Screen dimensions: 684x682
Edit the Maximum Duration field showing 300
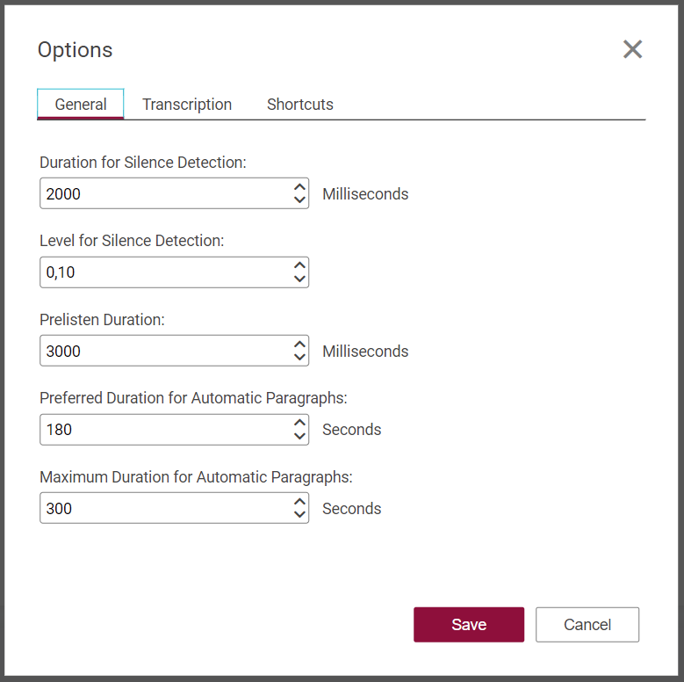pyautogui.click(x=164, y=509)
